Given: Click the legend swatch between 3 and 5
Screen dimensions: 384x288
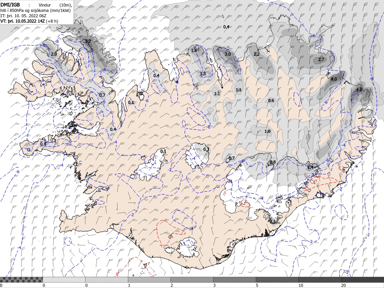Looking at the screenshot, I should click(234, 280).
